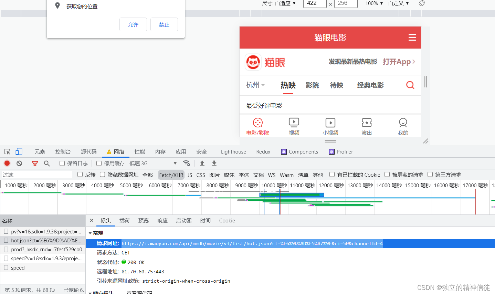
Task: Click the blue selected timeline range
Action: [292, 195]
